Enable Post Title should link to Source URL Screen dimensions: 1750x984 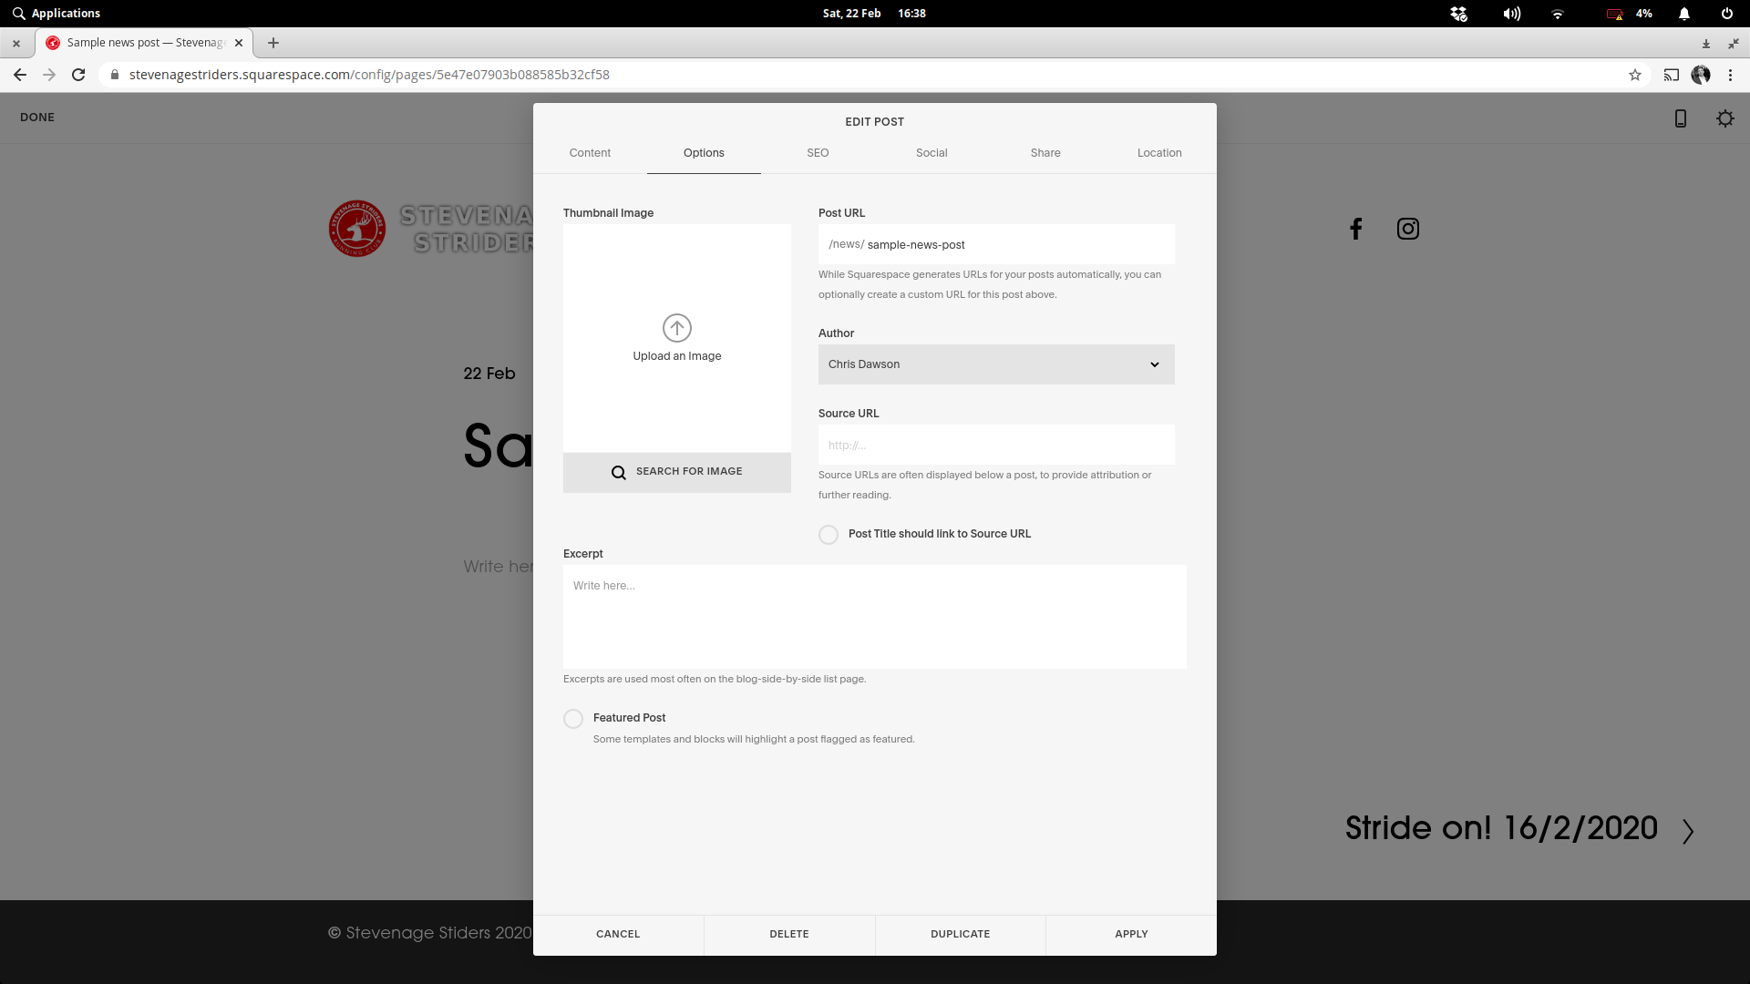[x=829, y=535]
